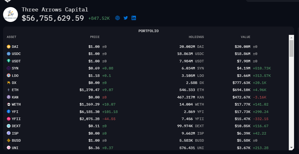Viewport: 299px width, 154px height.
Task: Sort portfolio by PRICE column header
Action: (95, 37)
